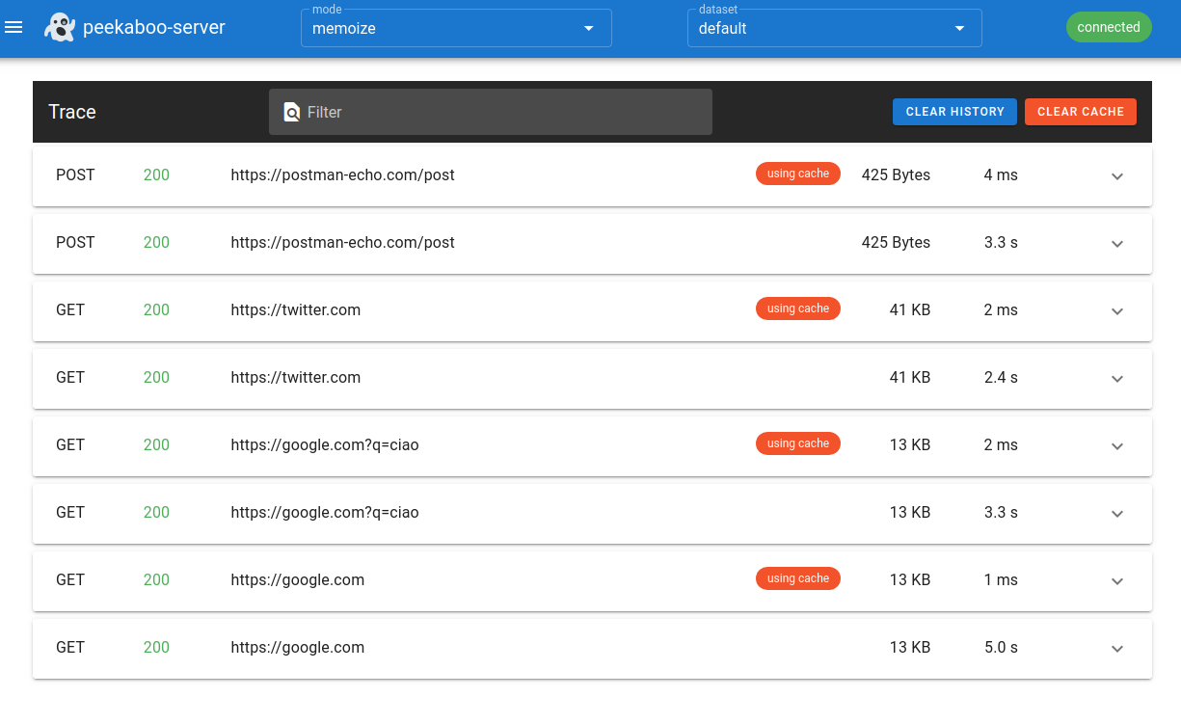Click using cache badge on google.com?q=ciao row
This screenshot has height=724, width=1181.
click(x=798, y=443)
